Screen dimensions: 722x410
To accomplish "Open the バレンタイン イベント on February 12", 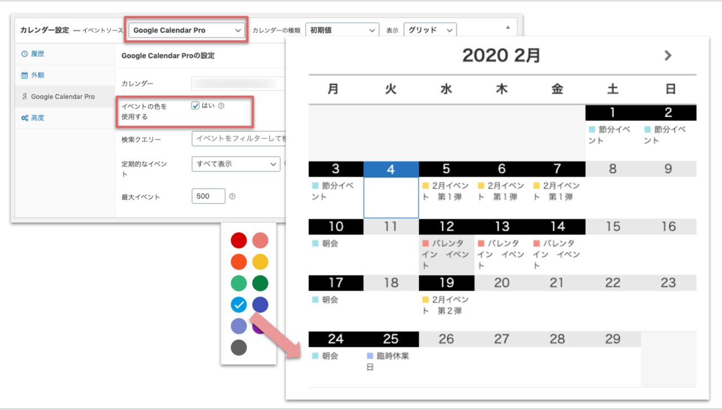I will pos(446,254).
